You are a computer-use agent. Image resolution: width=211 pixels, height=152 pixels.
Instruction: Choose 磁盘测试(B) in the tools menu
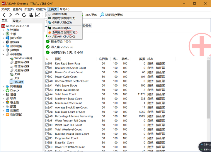pos(59,14)
